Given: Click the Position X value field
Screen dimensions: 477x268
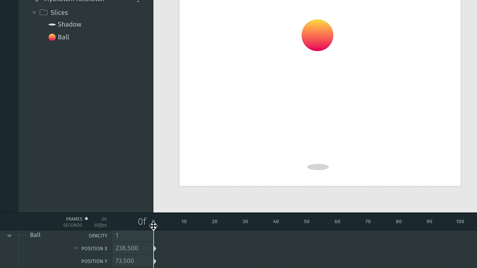Looking at the screenshot, I should click(x=132, y=248).
